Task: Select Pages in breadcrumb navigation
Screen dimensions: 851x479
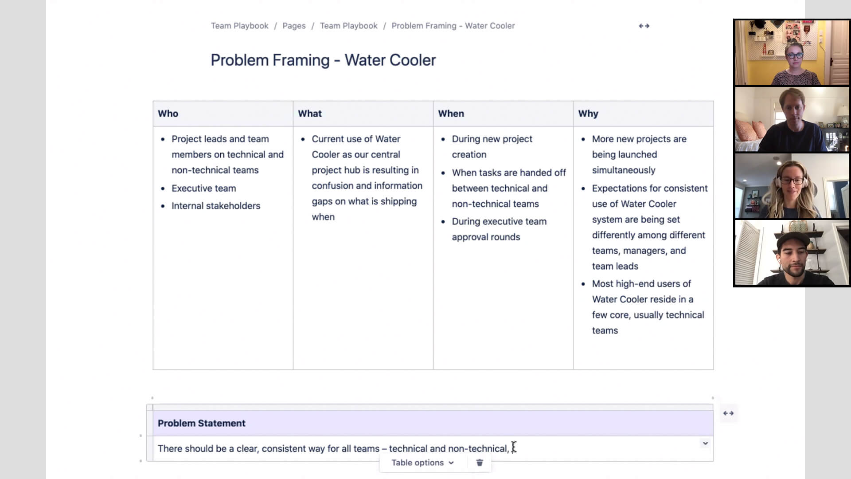Action: click(x=294, y=25)
